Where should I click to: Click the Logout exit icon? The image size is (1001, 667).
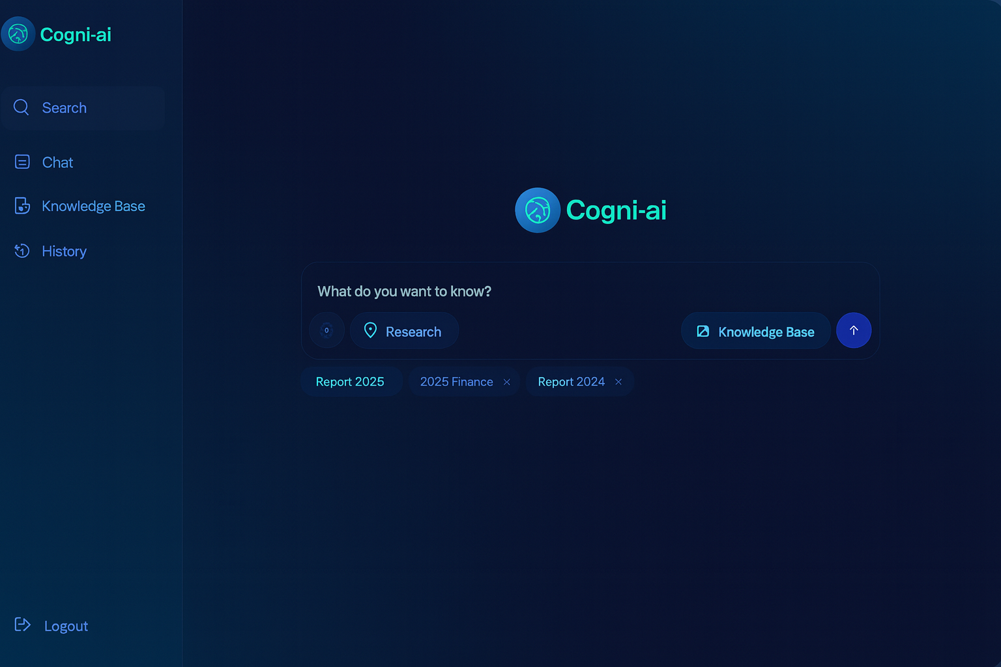click(22, 625)
